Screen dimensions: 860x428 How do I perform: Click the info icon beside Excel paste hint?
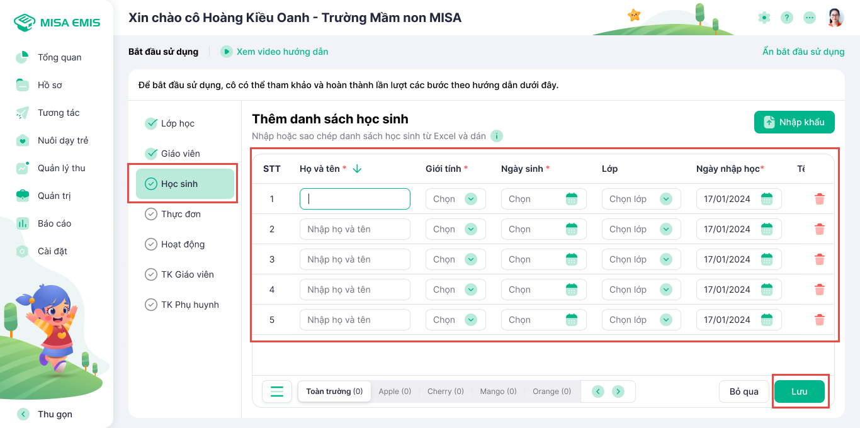tap(496, 136)
